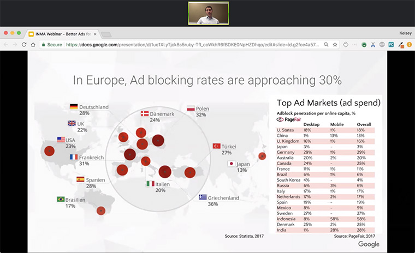Click the slide title about Europe ad blocking
415x253 pixels.
[207, 80]
